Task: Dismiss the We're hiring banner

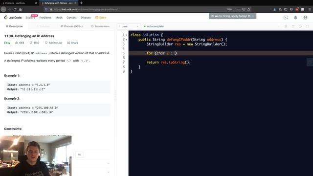Action: point(253,16)
